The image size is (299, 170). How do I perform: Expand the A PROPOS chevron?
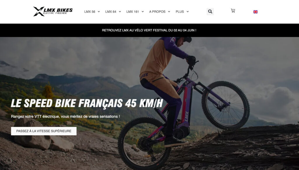point(169,12)
